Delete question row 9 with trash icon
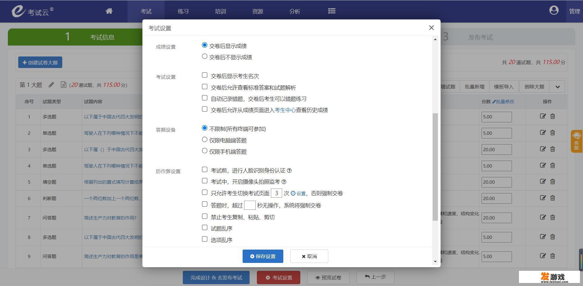This screenshot has width=583, height=286. click(x=553, y=256)
